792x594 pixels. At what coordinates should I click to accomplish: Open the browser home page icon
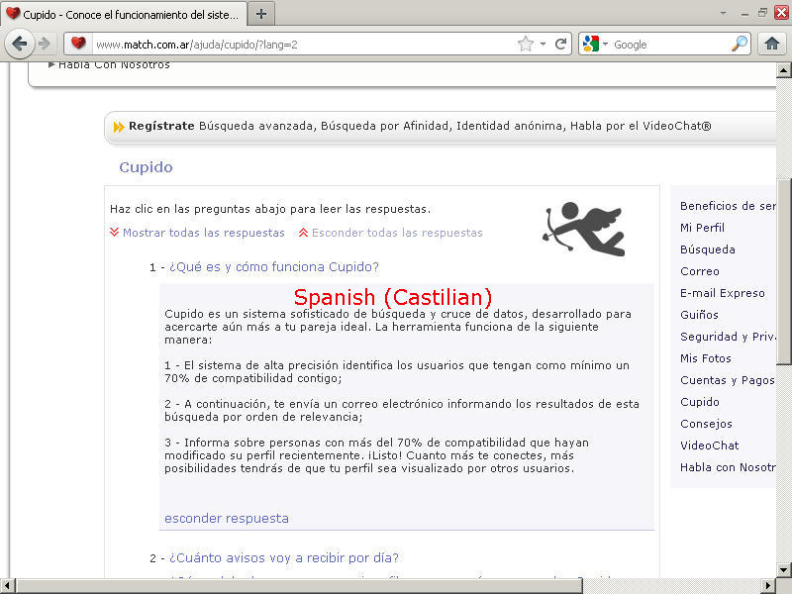[771, 44]
